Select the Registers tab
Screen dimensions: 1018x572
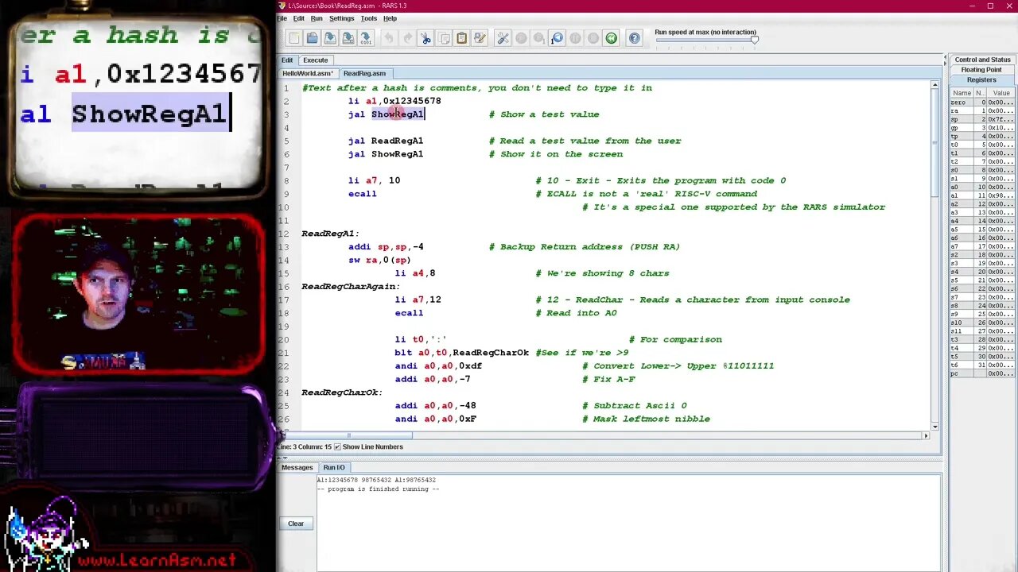(x=982, y=80)
